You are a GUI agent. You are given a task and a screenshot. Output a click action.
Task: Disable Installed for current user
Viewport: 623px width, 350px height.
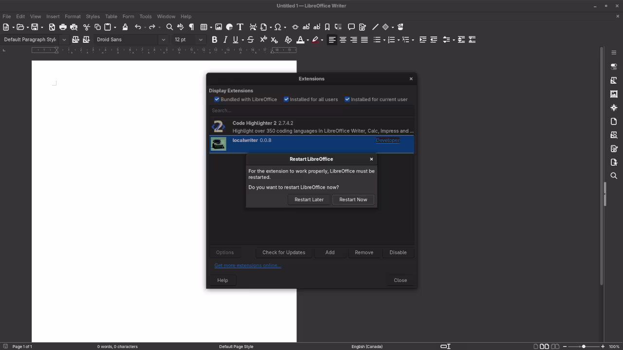click(x=347, y=99)
